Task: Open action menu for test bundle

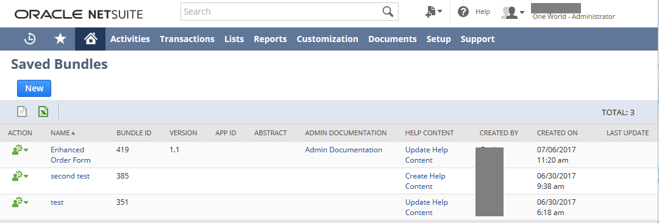Action: 20,202
